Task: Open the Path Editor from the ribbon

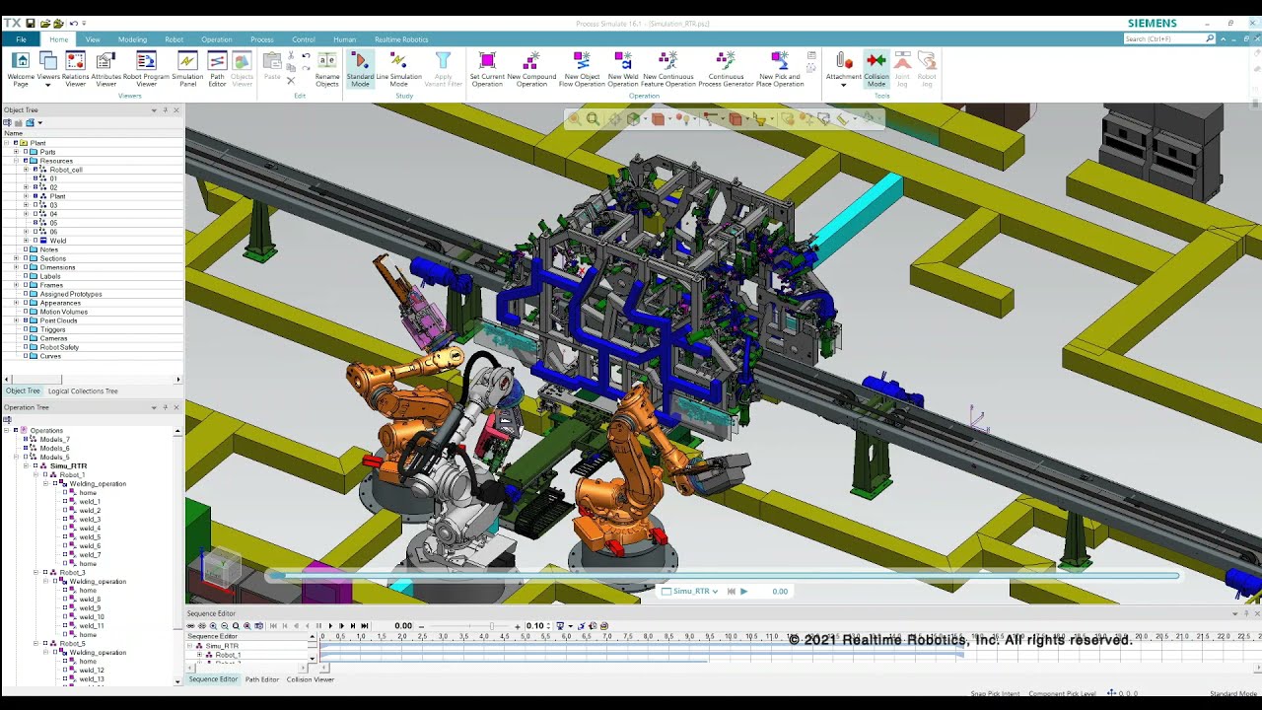Action: [x=217, y=69]
